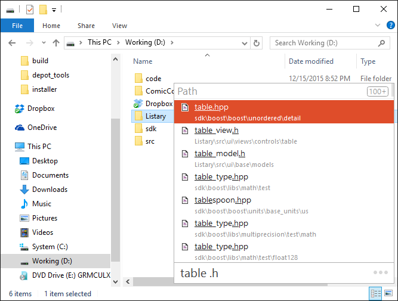
Task: Select Downloads in navigation pane
Action: (x=50, y=190)
